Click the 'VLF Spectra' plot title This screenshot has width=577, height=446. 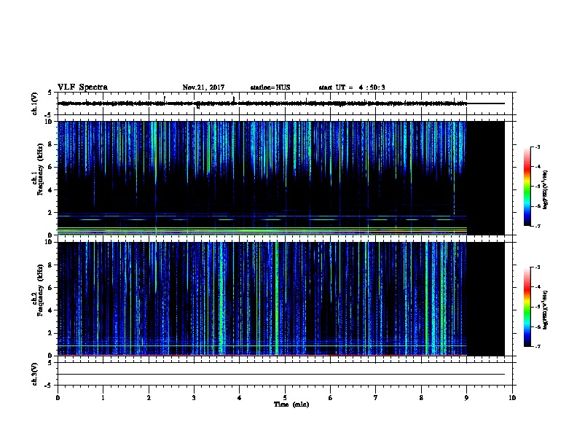pyautogui.click(x=82, y=87)
